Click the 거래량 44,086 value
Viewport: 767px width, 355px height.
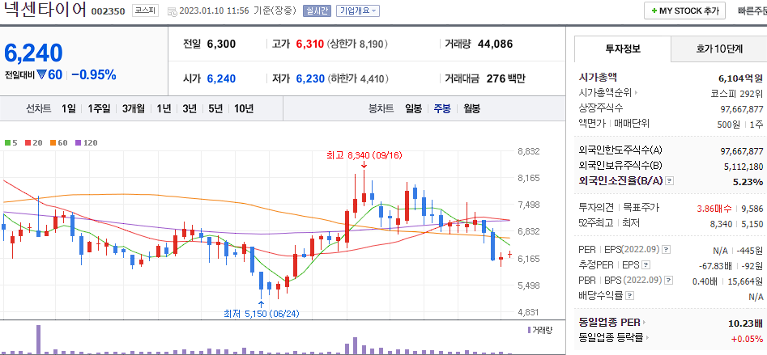point(495,44)
